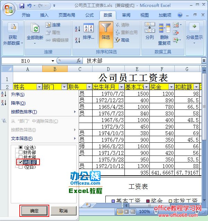Check the 技术部 filter checkbox
The height and width of the screenshot is (221, 208).
(20, 157)
